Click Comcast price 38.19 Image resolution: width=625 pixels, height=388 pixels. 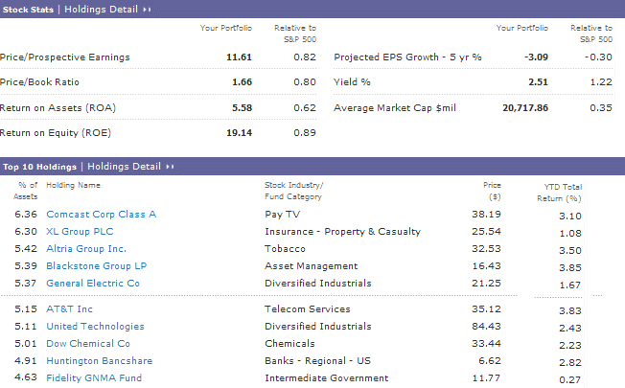486,215
